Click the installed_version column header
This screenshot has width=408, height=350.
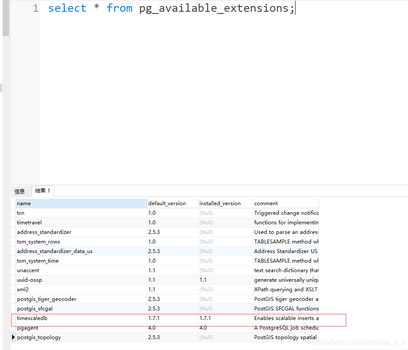[x=226, y=203]
